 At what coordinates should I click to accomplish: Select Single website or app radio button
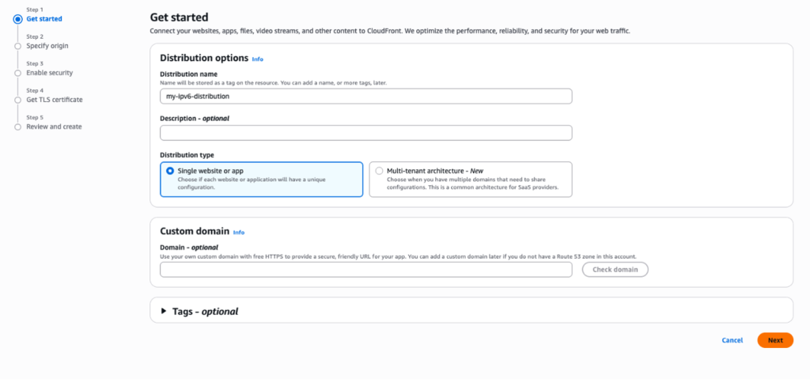(170, 170)
